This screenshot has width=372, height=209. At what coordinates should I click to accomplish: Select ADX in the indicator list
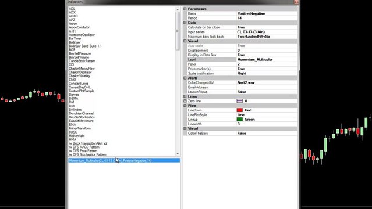coord(72,12)
